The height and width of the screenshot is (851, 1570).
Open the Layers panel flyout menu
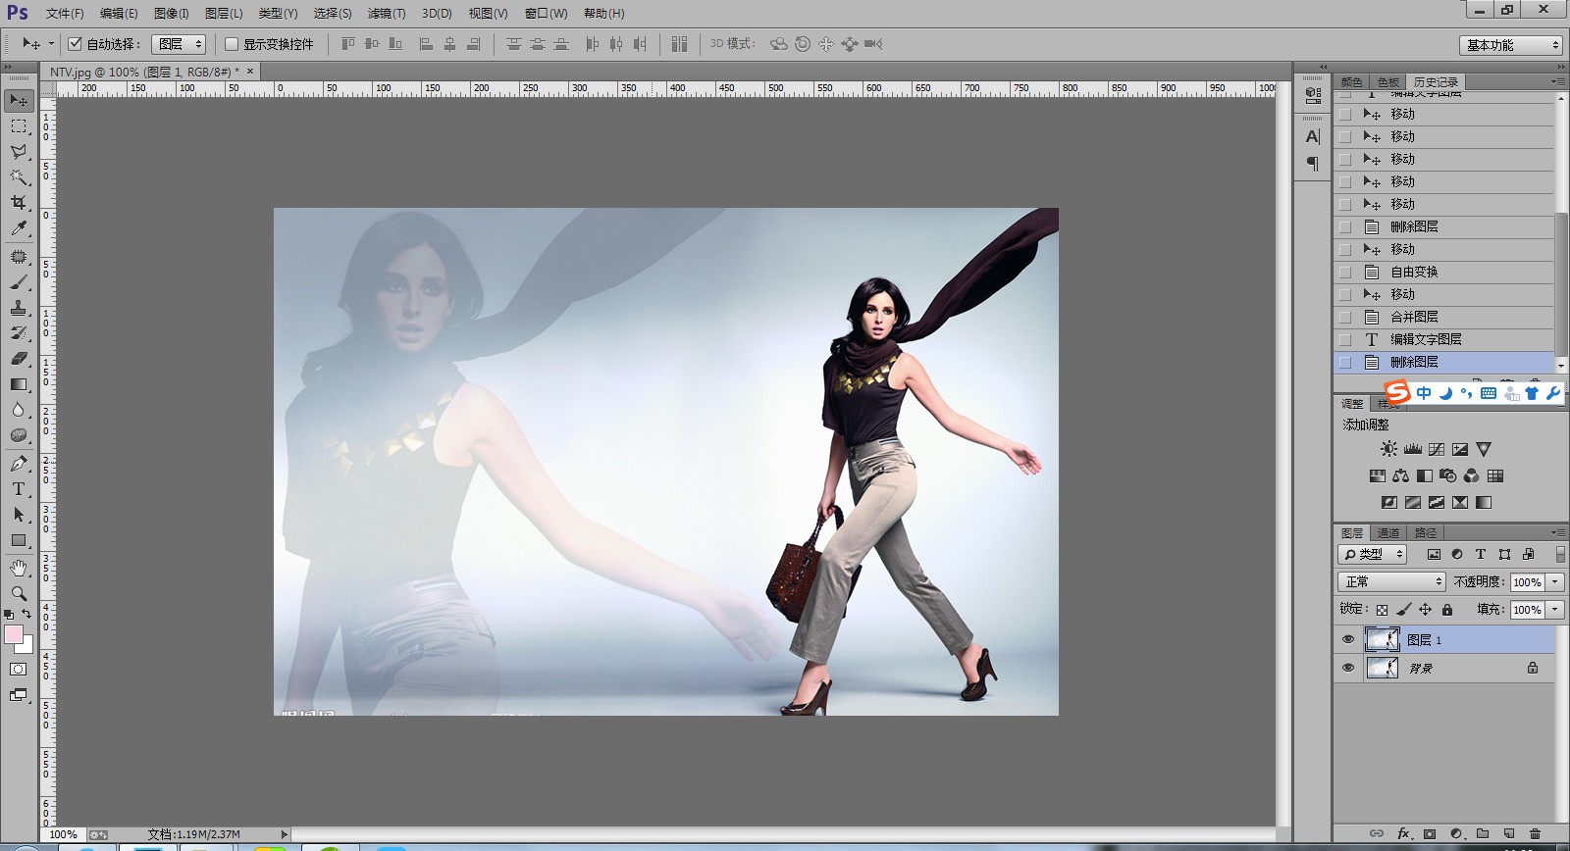[x=1558, y=532]
